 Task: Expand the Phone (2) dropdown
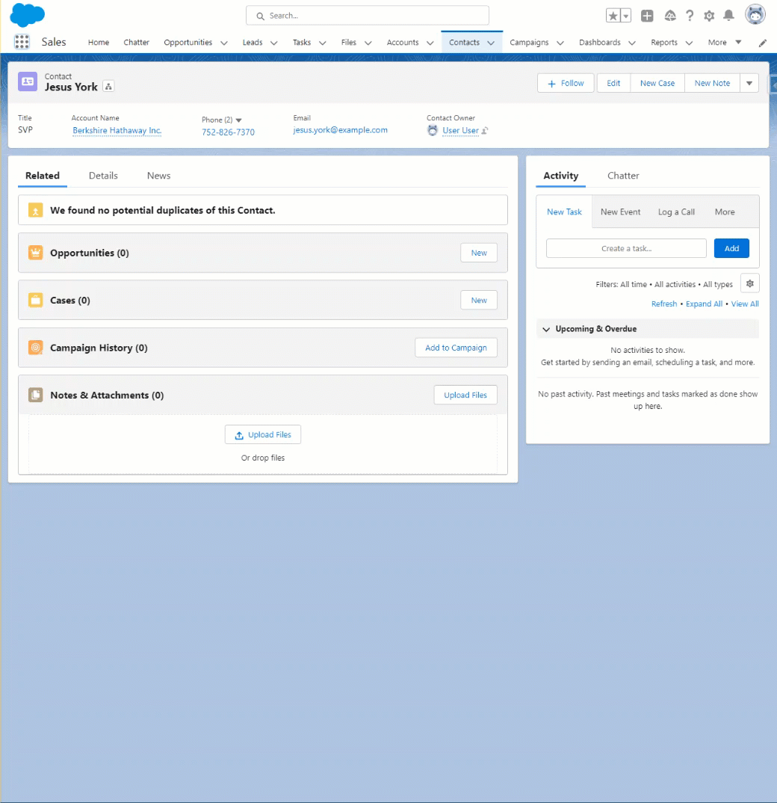coord(238,120)
